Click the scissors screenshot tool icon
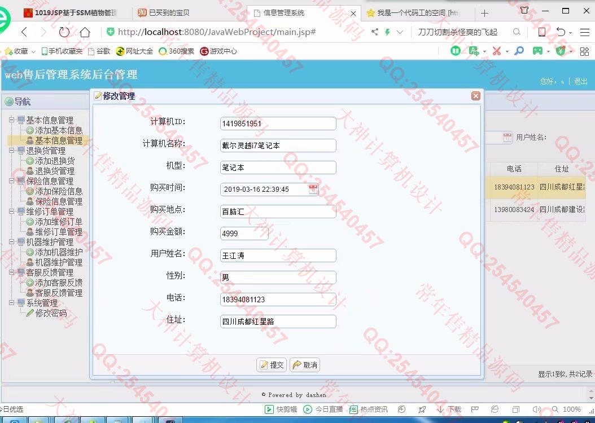The height and width of the screenshot is (423, 595). click(x=496, y=51)
